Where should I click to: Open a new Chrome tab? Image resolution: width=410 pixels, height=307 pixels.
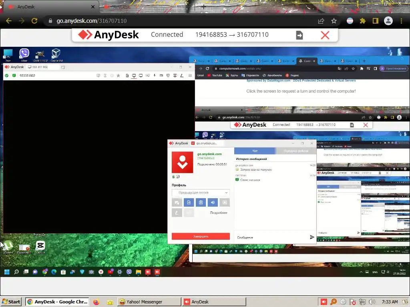[204, 7]
